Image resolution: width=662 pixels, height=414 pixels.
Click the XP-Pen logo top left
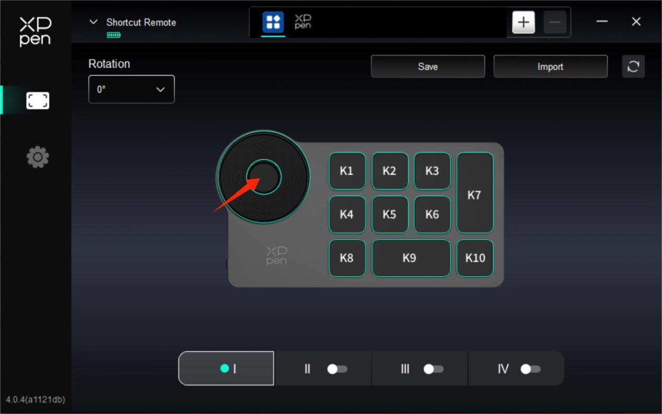coord(35,31)
